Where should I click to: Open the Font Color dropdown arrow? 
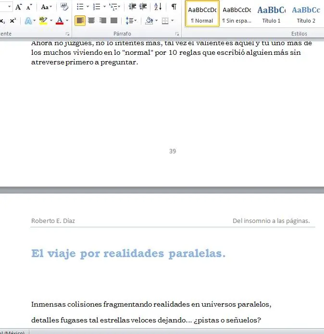67,21
